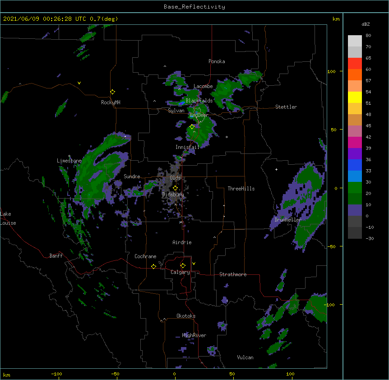Click the Olds city label
Viewport: 389px width, 380px height.
[175, 178]
